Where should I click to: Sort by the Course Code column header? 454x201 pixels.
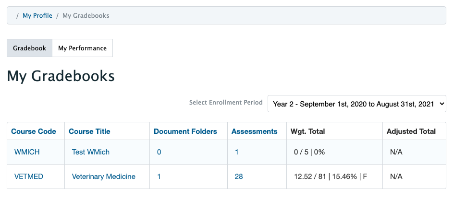click(x=34, y=131)
